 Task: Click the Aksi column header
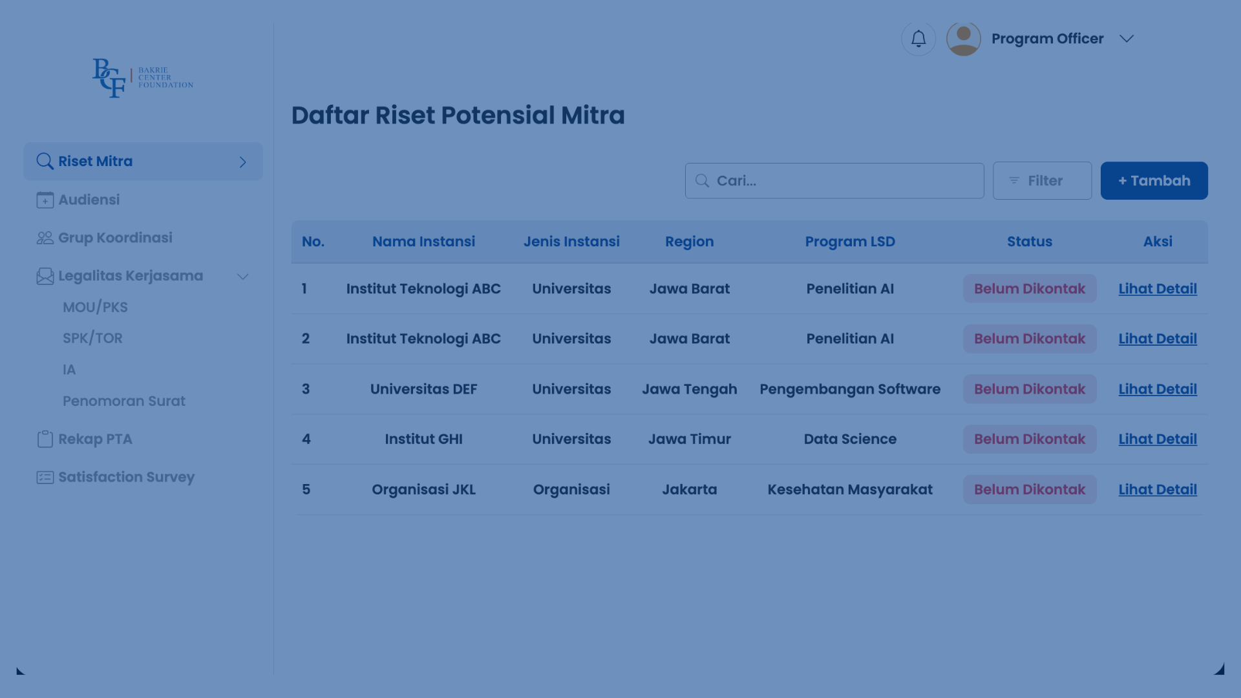pyautogui.click(x=1158, y=241)
